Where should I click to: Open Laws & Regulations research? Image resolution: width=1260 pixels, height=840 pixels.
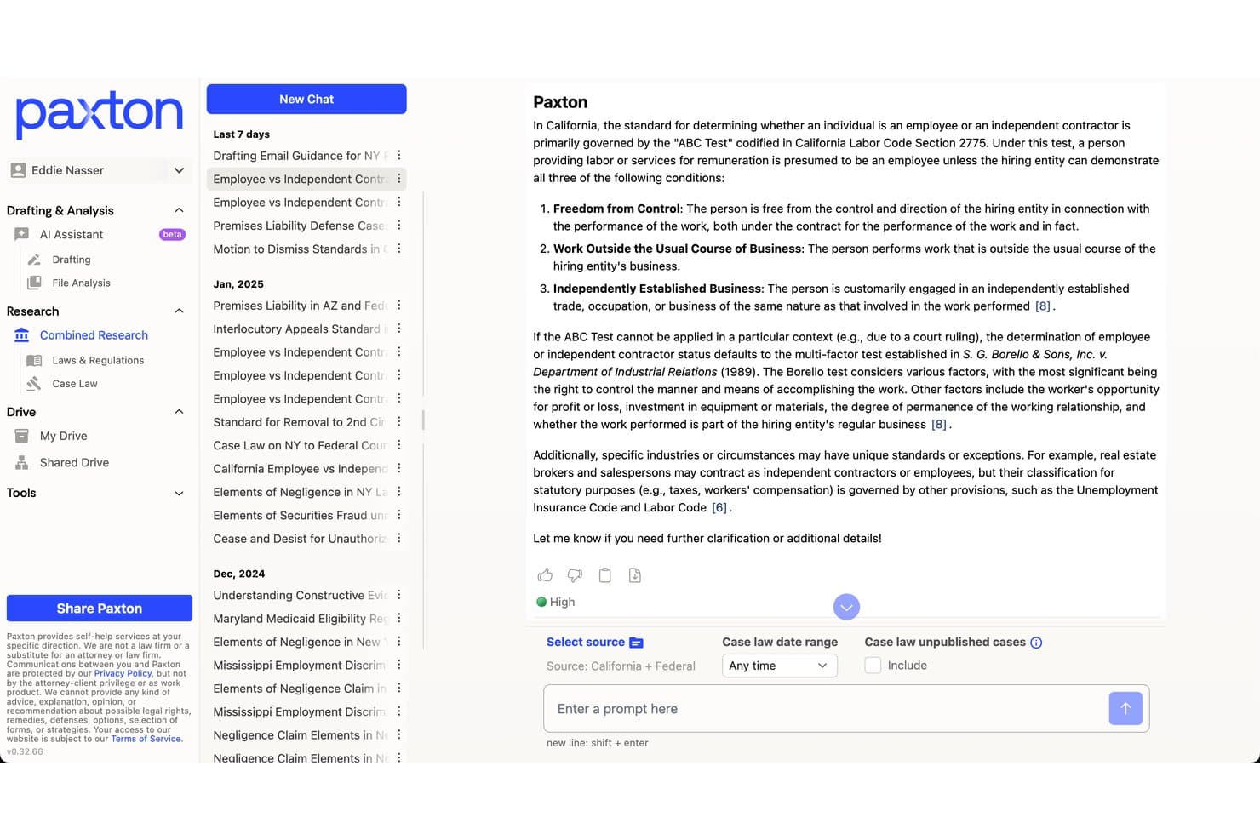(x=98, y=361)
